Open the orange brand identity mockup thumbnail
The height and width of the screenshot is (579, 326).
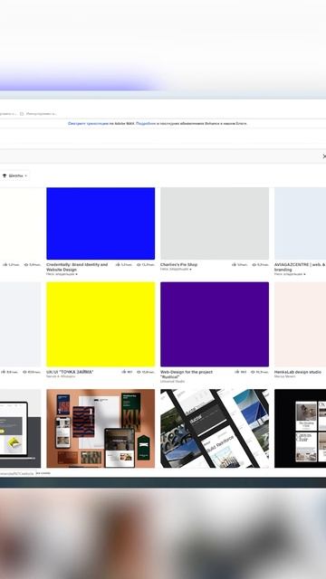101,428
